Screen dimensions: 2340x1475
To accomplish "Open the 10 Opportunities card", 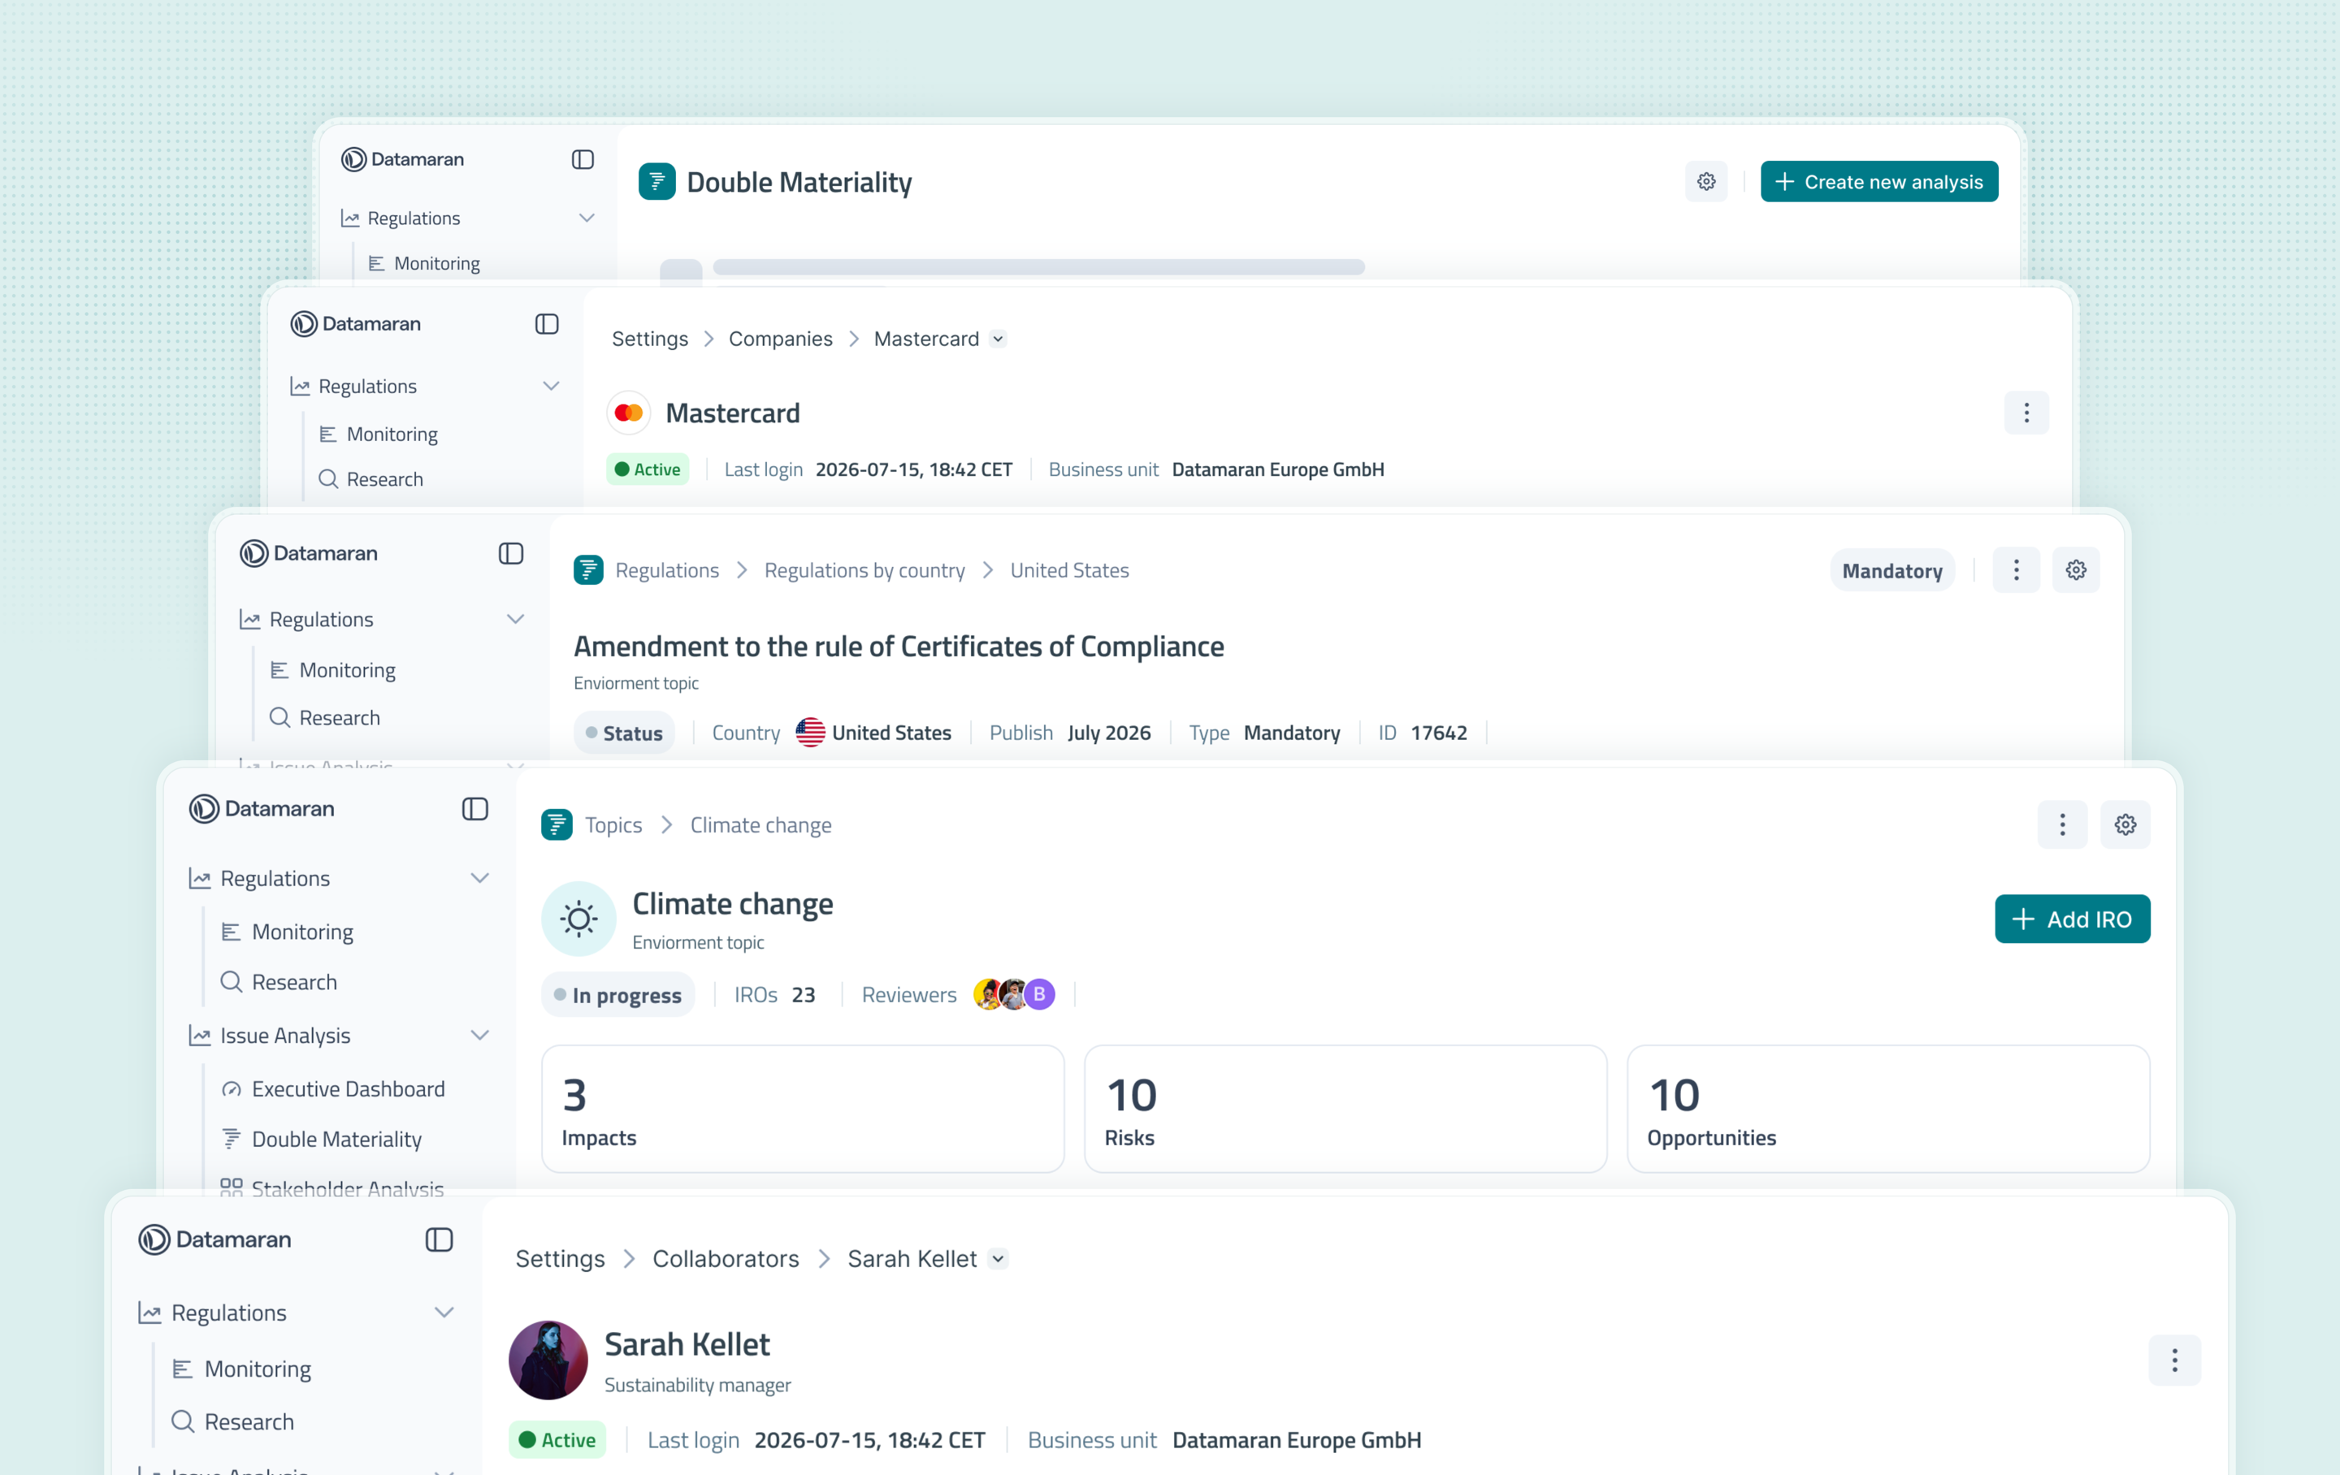I will 1887,1109.
